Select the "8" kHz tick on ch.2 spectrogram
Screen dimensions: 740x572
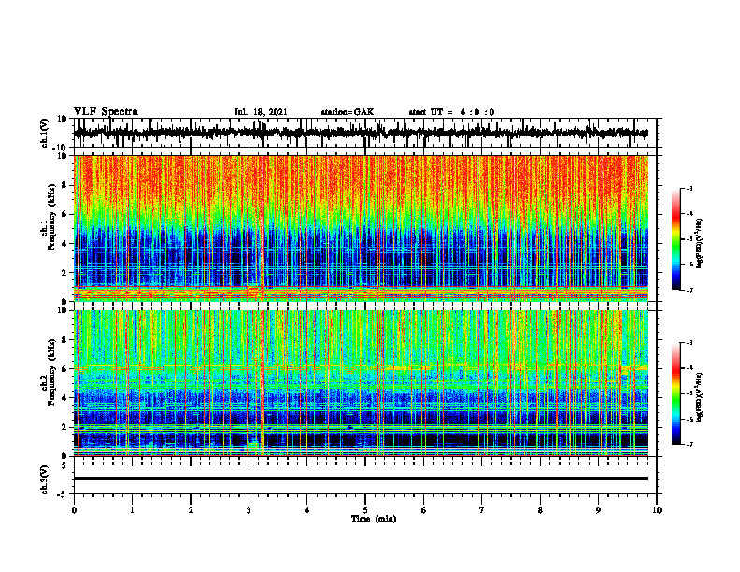click(x=66, y=340)
